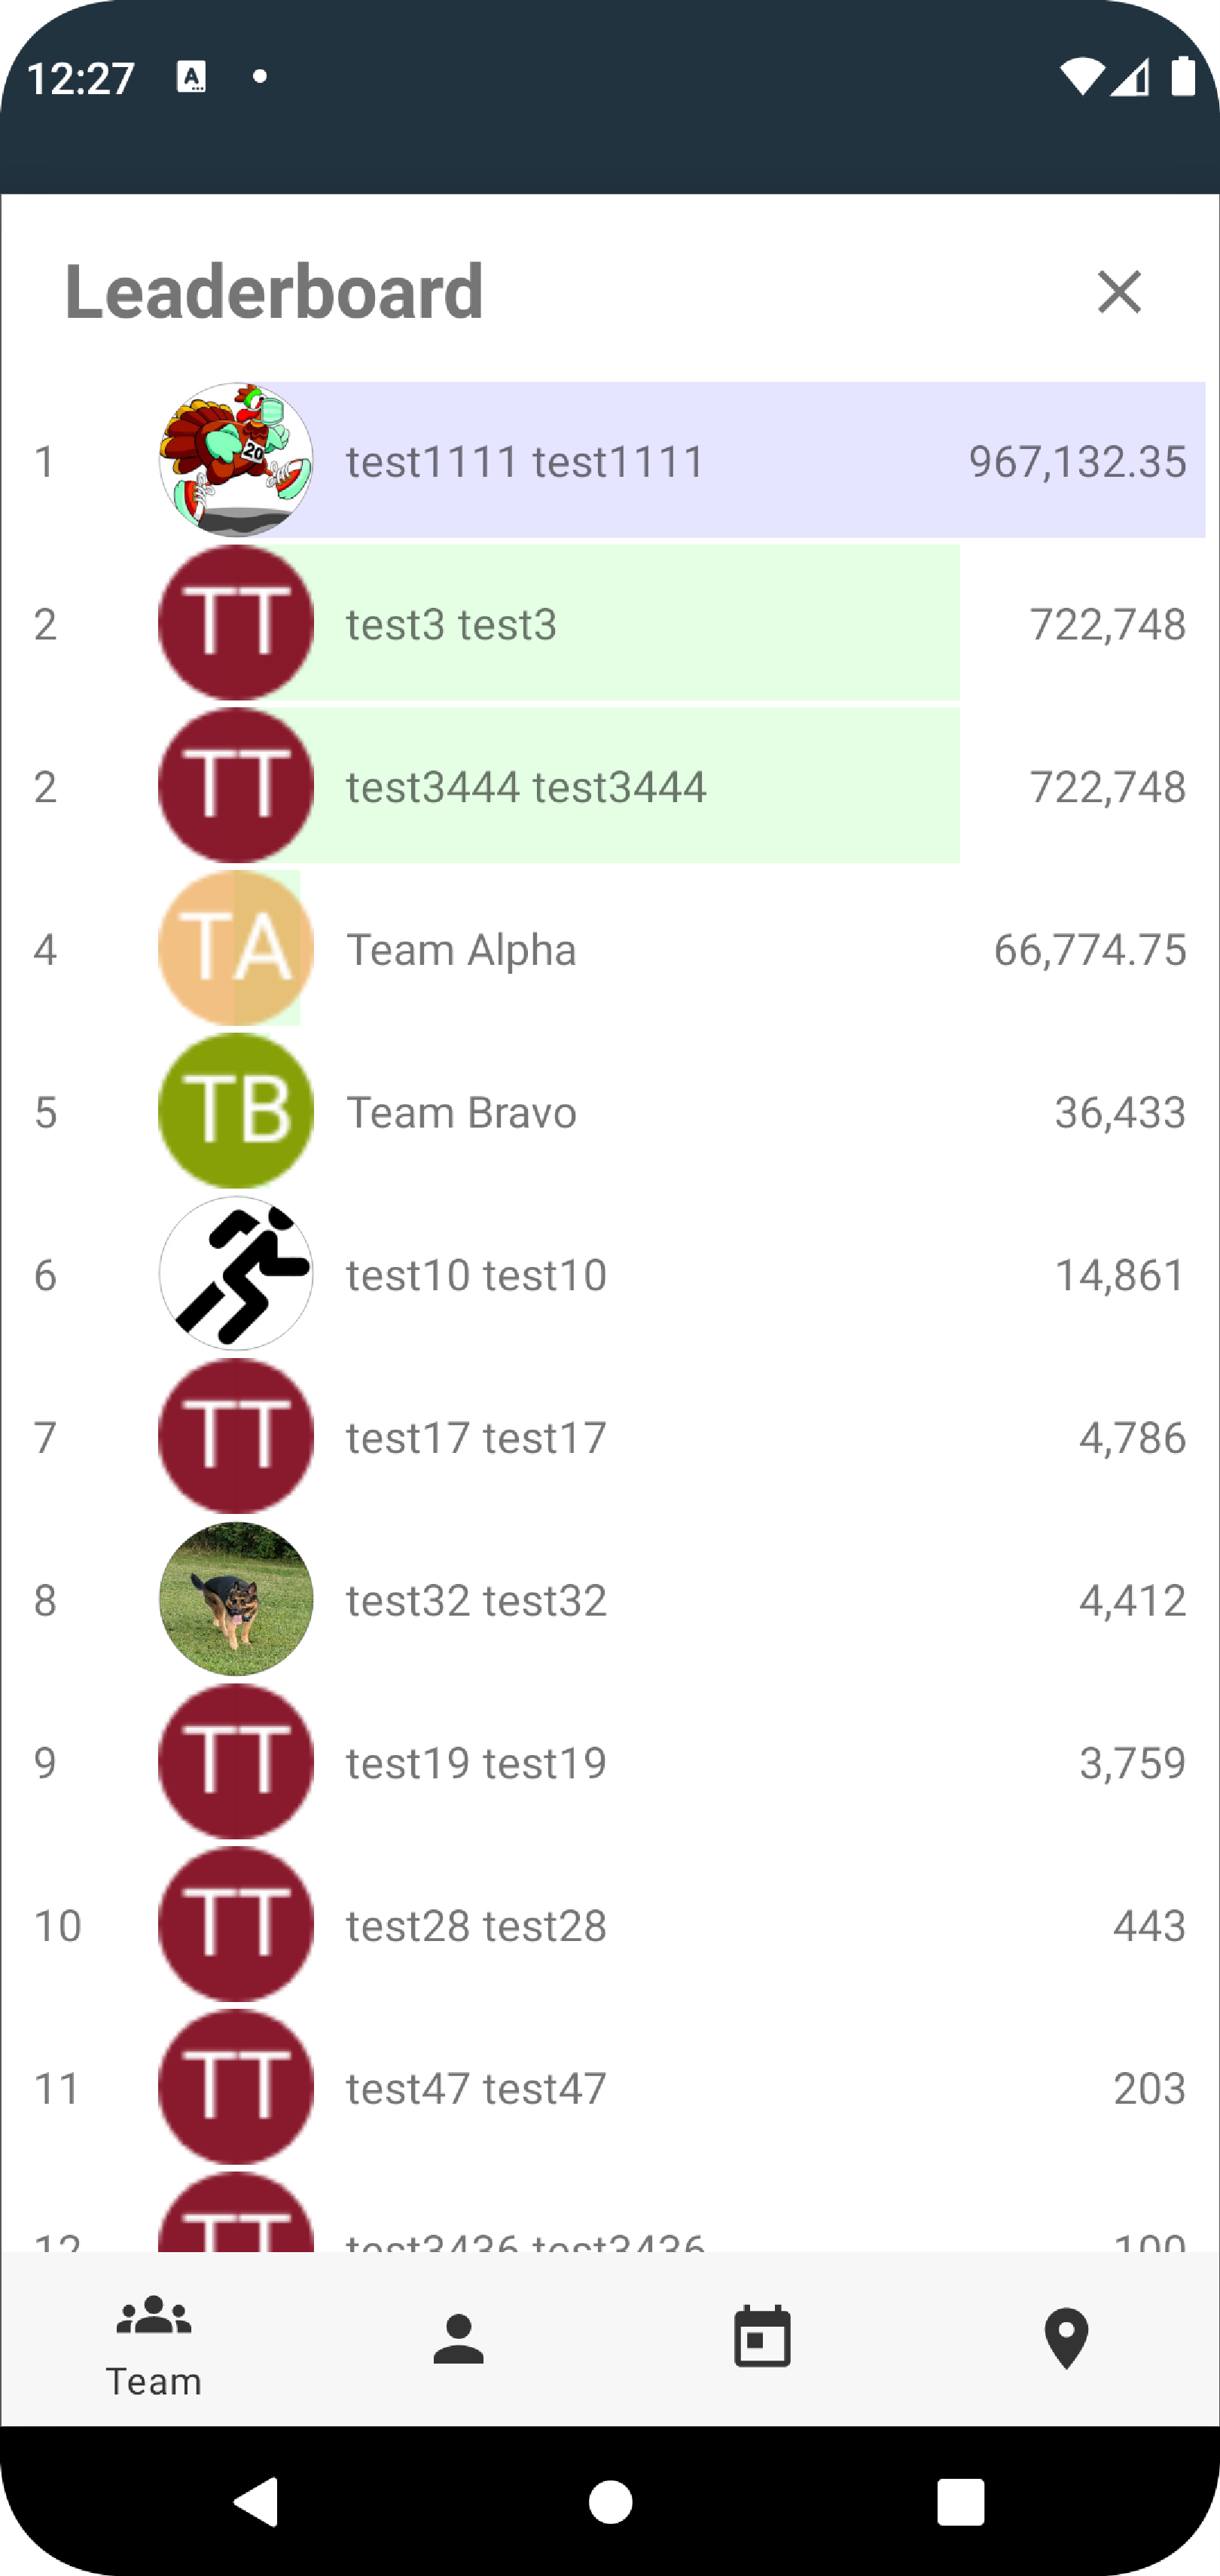Select the test19 test19 entry

pyautogui.click(x=610, y=1762)
